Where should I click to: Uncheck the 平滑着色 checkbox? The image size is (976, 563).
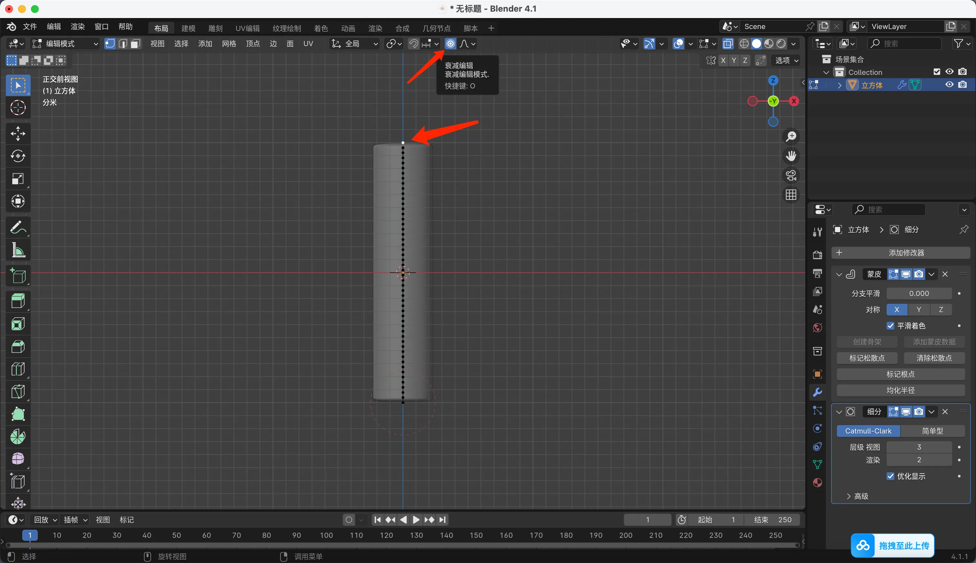(890, 326)
